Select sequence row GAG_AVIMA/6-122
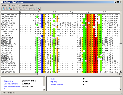The height and width of the screenshot is (95, 123). click(x=8, y=23)
